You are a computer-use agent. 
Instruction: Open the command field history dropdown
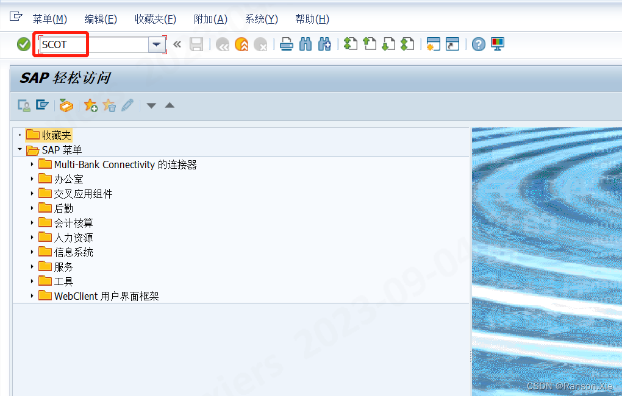click(x=157, y=44)
